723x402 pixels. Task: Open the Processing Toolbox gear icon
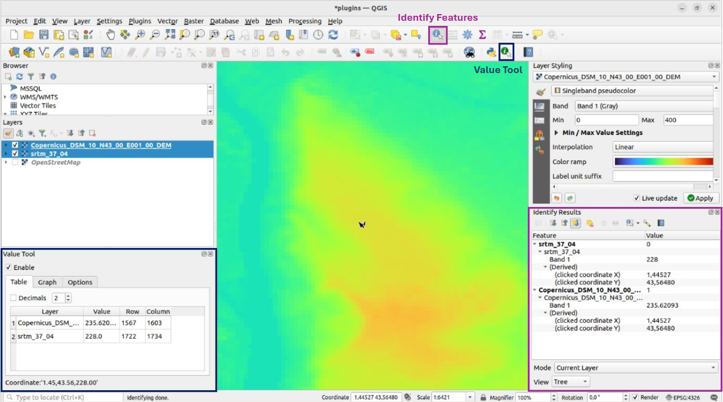tap(467, 35)
